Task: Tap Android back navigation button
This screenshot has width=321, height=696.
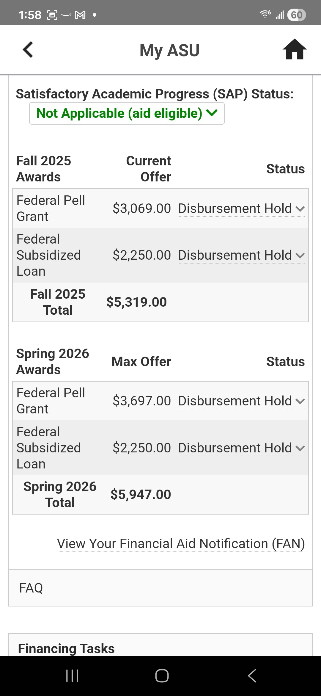Action: 252,675
